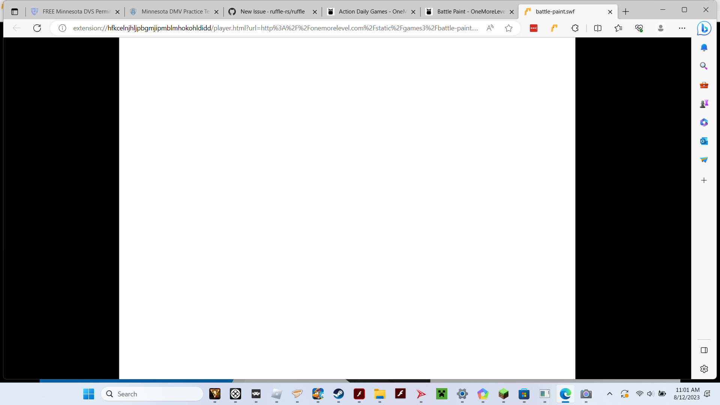The image size is (720, 405).
Task: Open the tab actions menu
Action: pyautogui.click(x=15, y=12)
